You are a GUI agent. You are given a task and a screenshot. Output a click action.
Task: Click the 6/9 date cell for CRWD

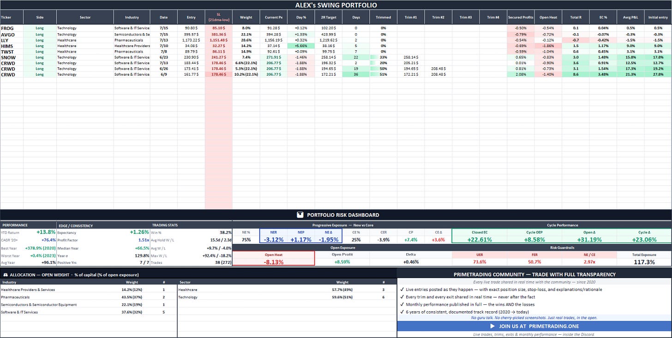pyautogui.click(x=164, y=74)
